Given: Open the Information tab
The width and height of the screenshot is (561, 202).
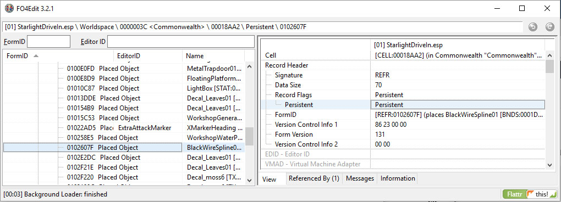Looking at the screenshot, I should (x=398, y=178).
